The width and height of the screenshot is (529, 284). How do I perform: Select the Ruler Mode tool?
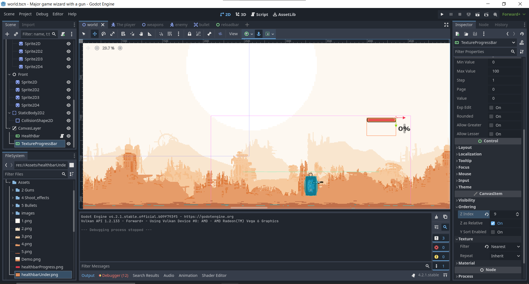[x=150, y=34]
